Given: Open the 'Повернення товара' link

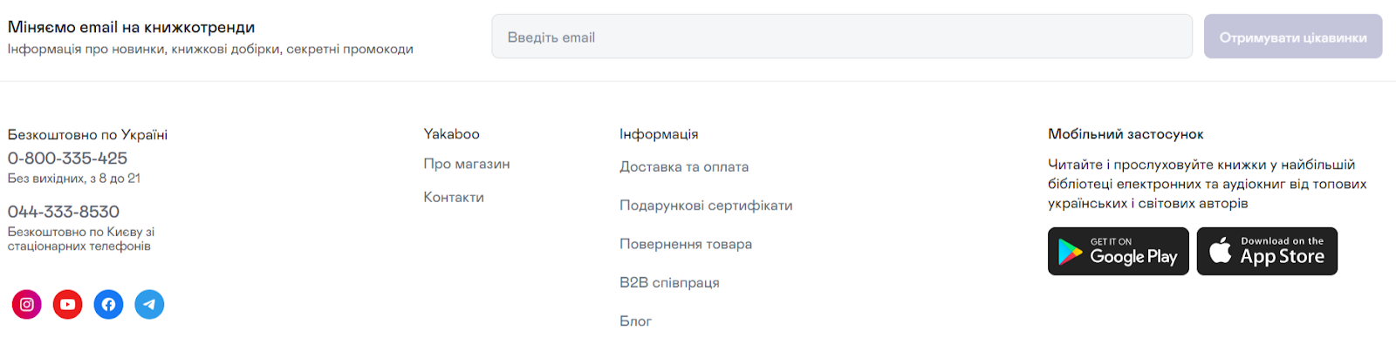Looking at the screenshot, I should pyautogui.click(x=686, y=244).
